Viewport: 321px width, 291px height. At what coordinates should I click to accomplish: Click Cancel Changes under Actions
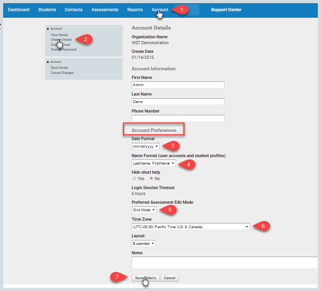point(62,73)
